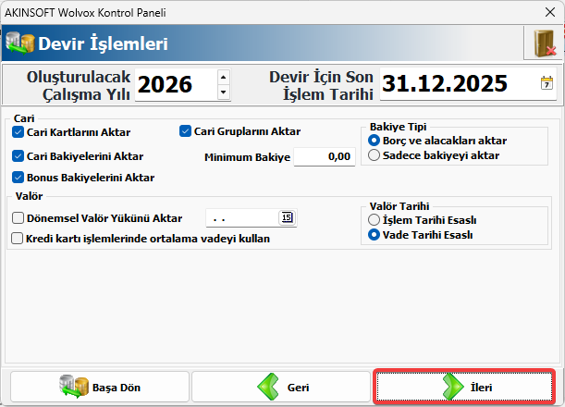The height and width of the screenshot is (407, 565).
Task: Uncheck Cari Kartlarını Aktar checkbox
Action: (x=18, y=132)
